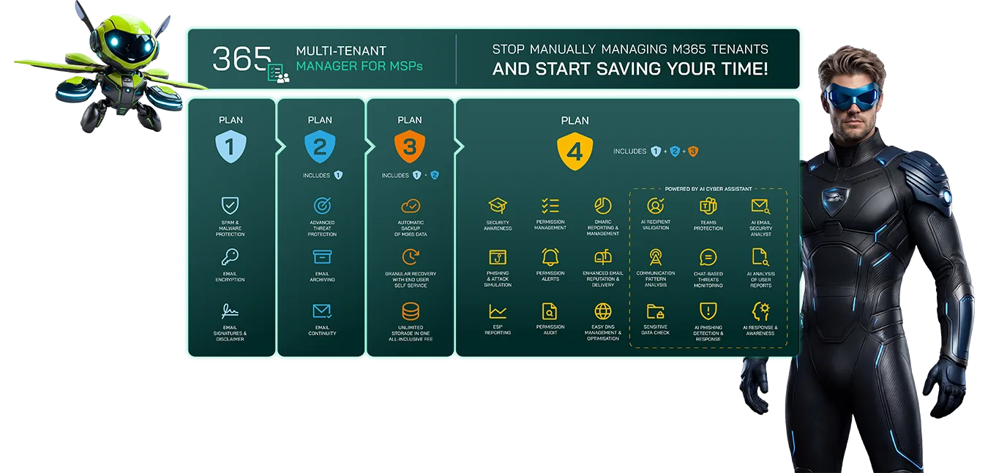Click the Automatic Backup cloud icon
Viewport: 988px width, 473px height.
pos(411,205)
